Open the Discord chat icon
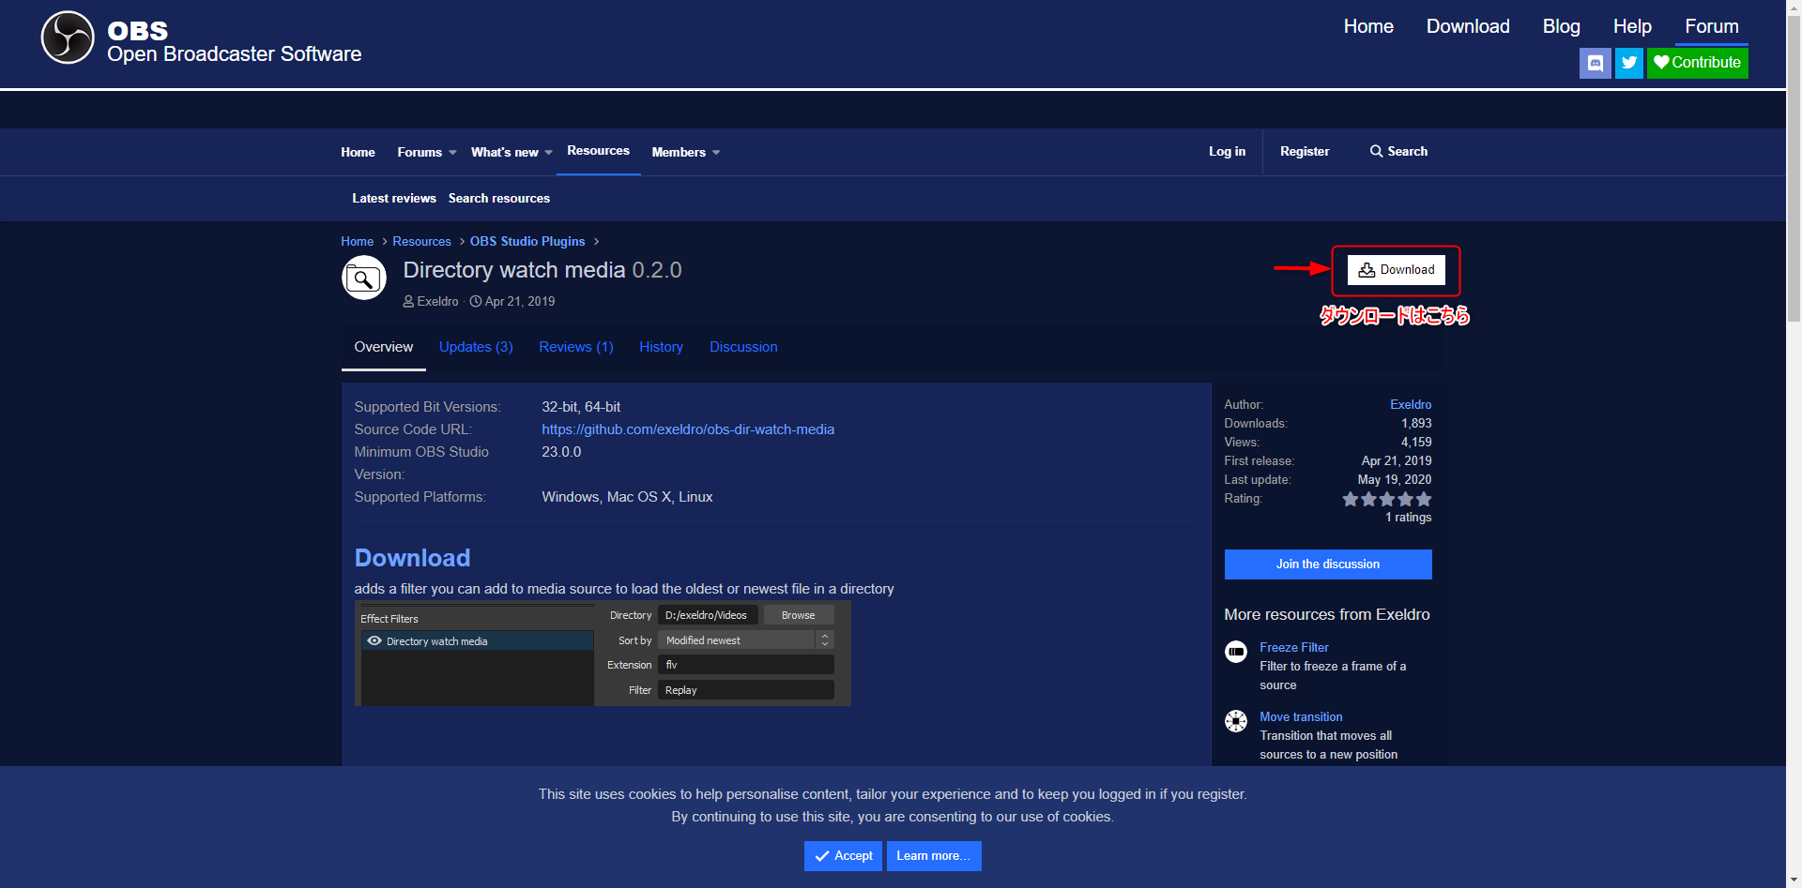The width and height of the screenshot is (1802, 888). [x=1595, y=63]
